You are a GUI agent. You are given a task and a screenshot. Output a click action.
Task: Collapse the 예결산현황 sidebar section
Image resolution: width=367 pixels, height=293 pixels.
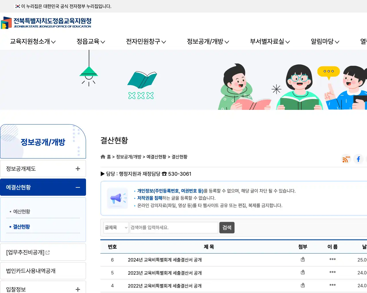77,187
